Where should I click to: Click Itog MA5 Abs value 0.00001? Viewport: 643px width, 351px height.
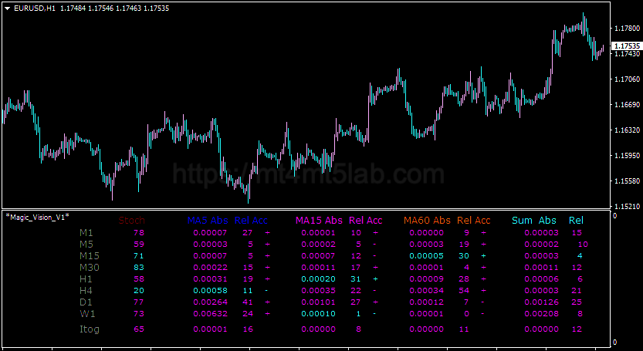click(211, 329)
